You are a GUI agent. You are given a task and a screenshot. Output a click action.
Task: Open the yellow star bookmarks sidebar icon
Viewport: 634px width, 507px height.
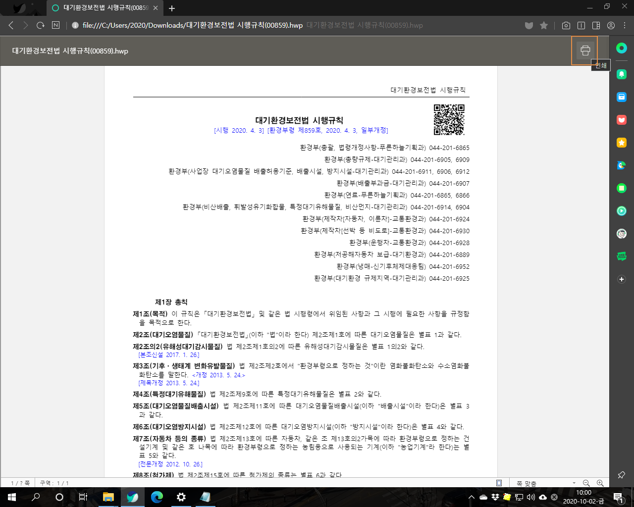(622, 143)
